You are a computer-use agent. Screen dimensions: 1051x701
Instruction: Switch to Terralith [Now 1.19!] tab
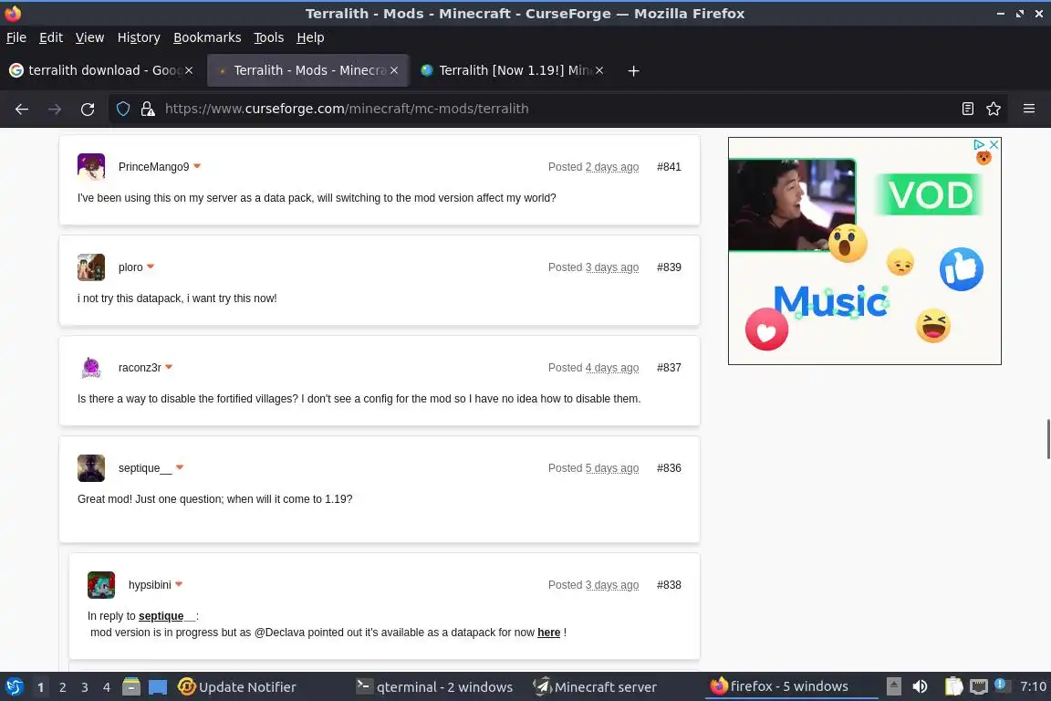[x=512, y=70]
